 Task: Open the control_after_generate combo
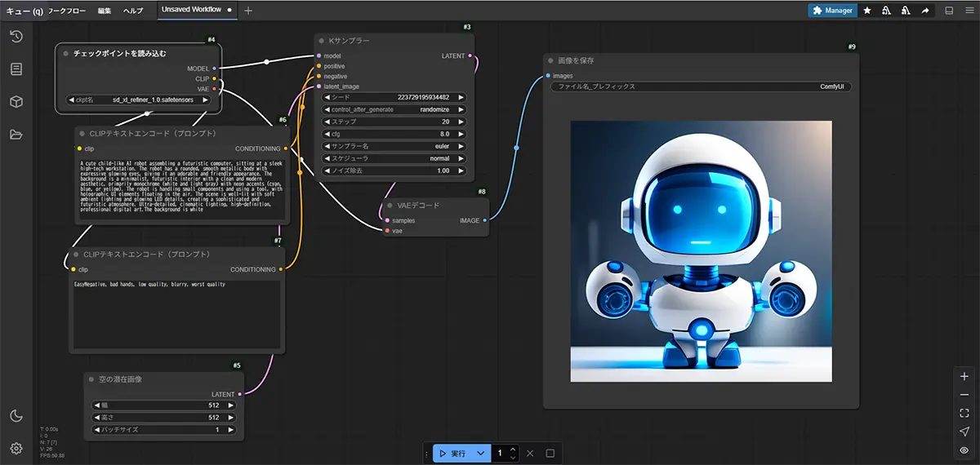(395, 108)
